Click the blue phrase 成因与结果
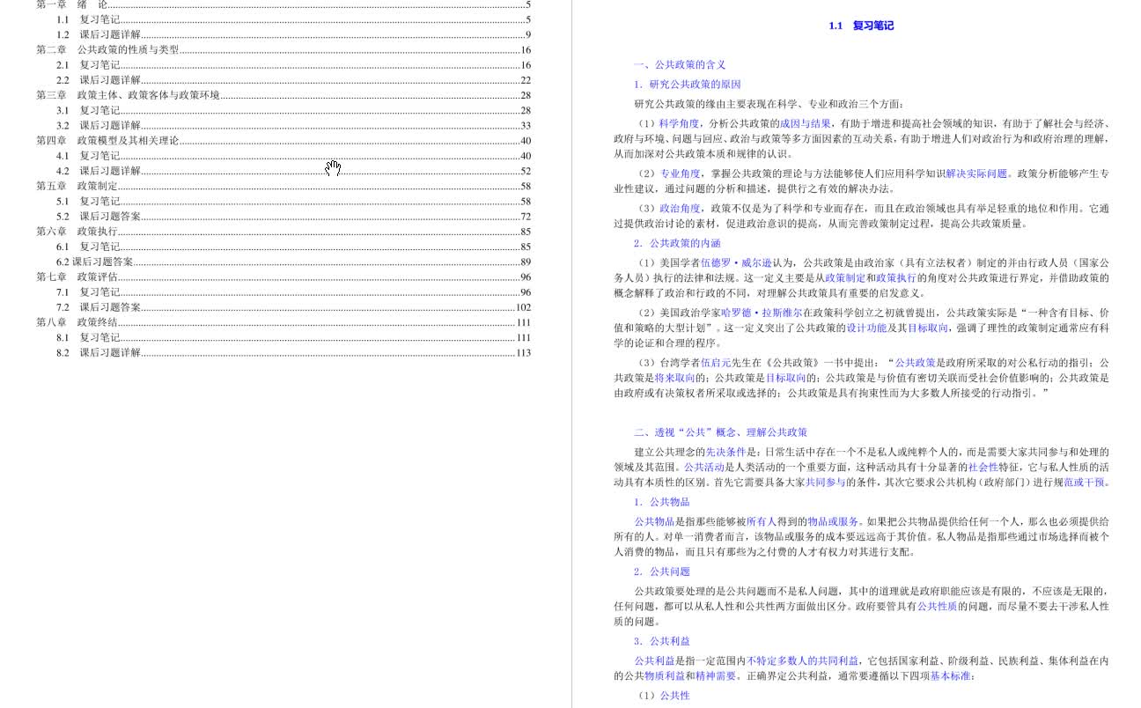1141x708 pixels. pyautogui.click(x=806, y=124)
